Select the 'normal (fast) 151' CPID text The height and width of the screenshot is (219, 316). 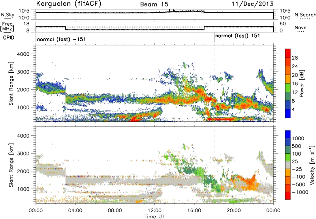pos(238,36)
